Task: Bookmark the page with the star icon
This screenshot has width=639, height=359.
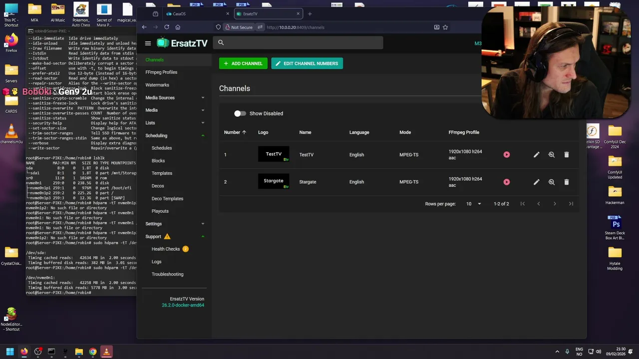Action: (445, 27)
